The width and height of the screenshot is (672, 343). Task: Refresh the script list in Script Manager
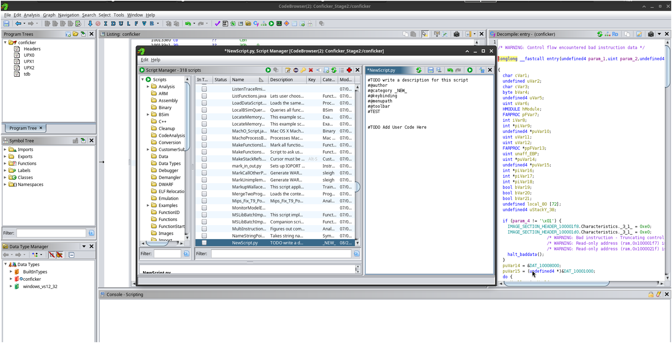[x=334, y=70]
